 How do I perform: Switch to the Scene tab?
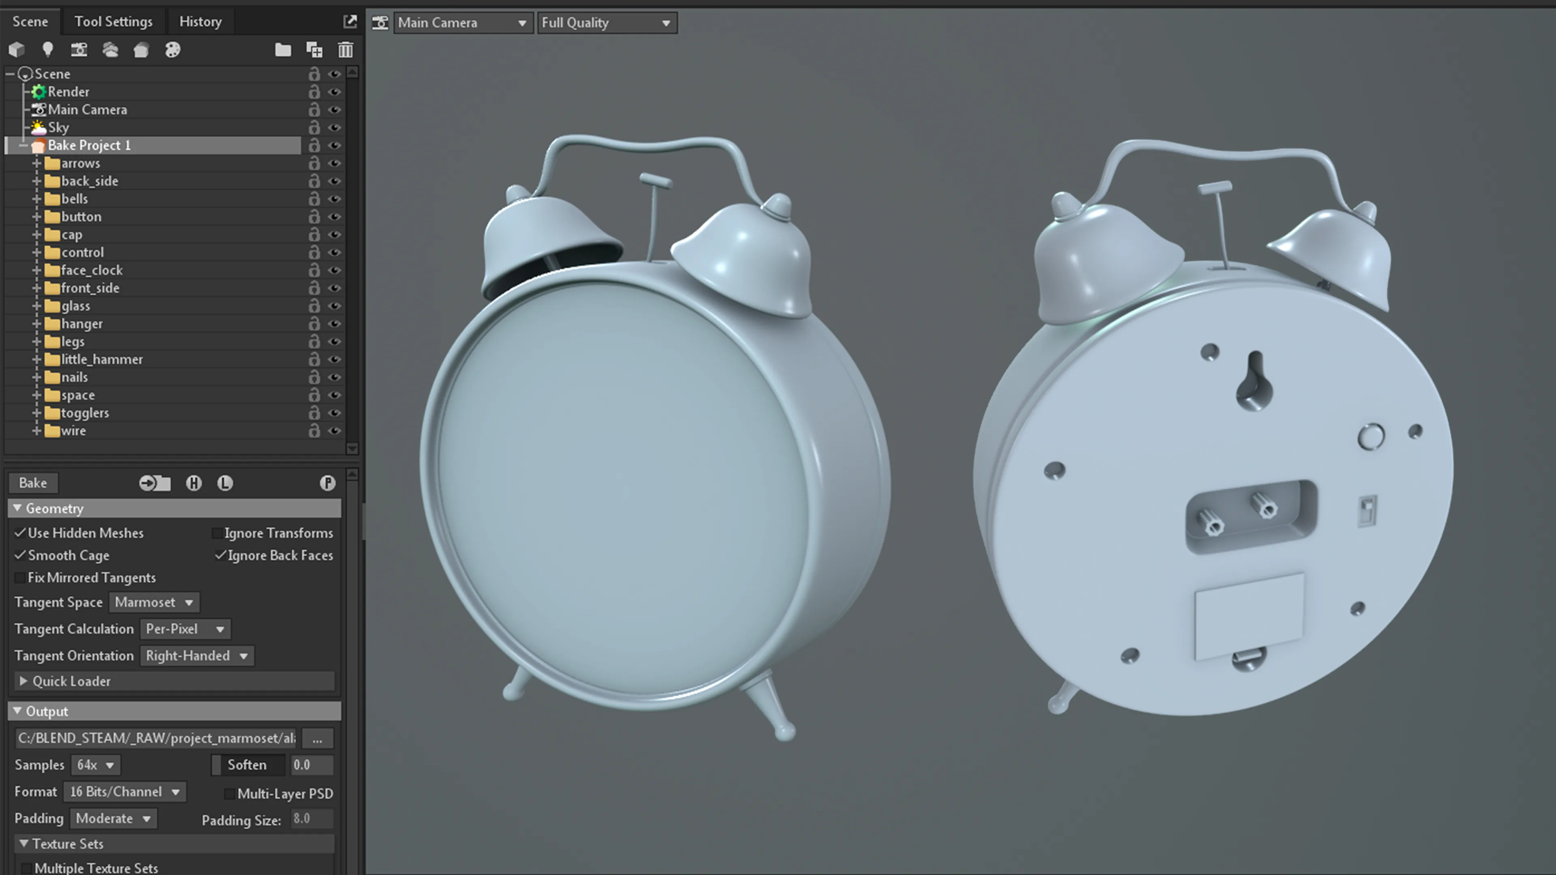point(30,22)
